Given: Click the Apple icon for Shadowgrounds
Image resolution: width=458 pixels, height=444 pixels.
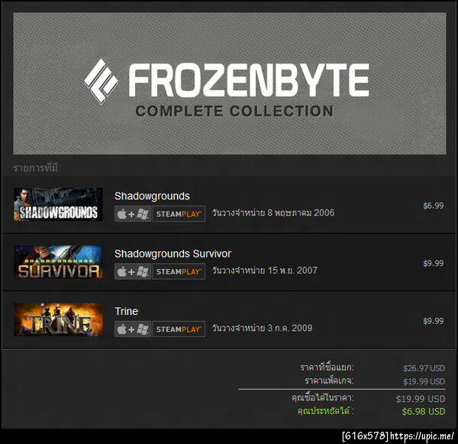Looking at the screenshot, I should click(x=122, y=214).
